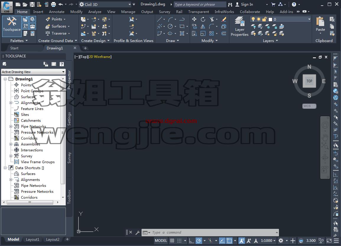Click the layer 0 color swatch
341x246 pixels.
point(270,20)
